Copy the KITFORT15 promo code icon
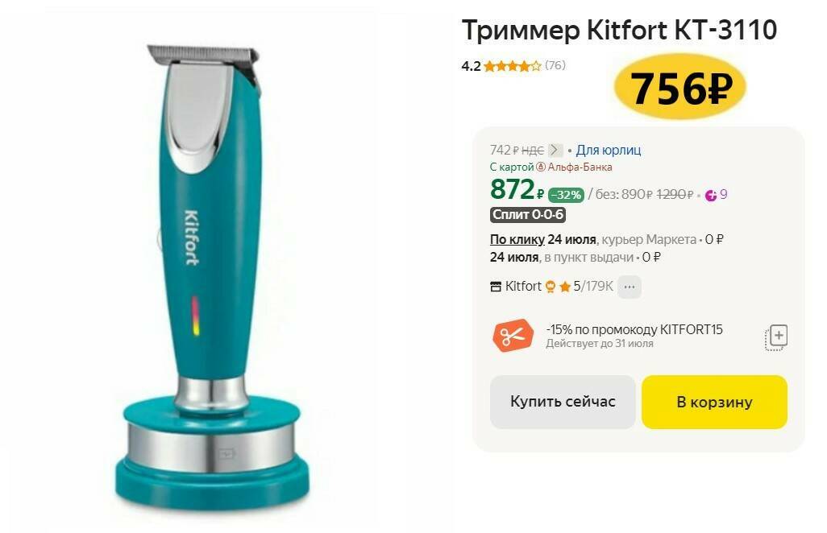827x533 pixels. pos(776,337)
